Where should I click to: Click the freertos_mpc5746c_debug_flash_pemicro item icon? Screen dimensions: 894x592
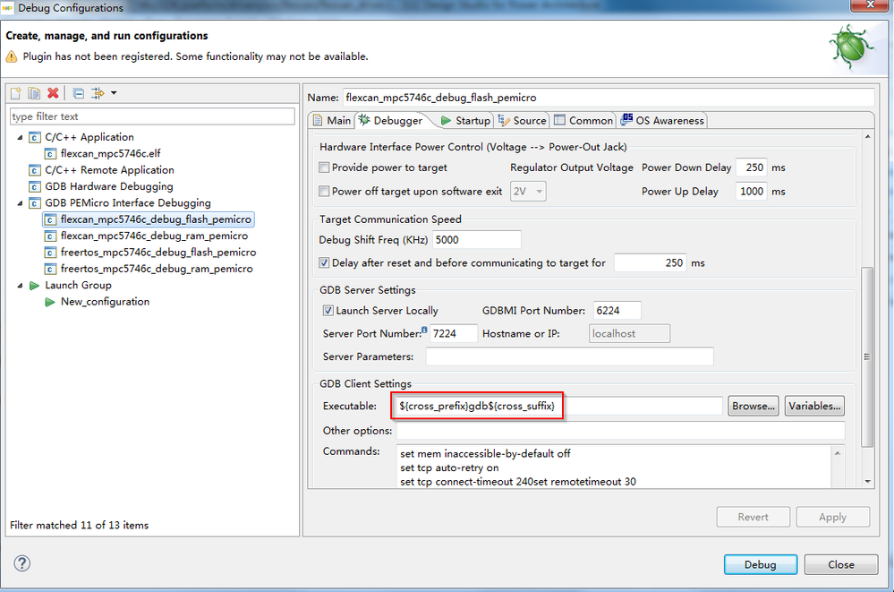(x=50, y=253)
